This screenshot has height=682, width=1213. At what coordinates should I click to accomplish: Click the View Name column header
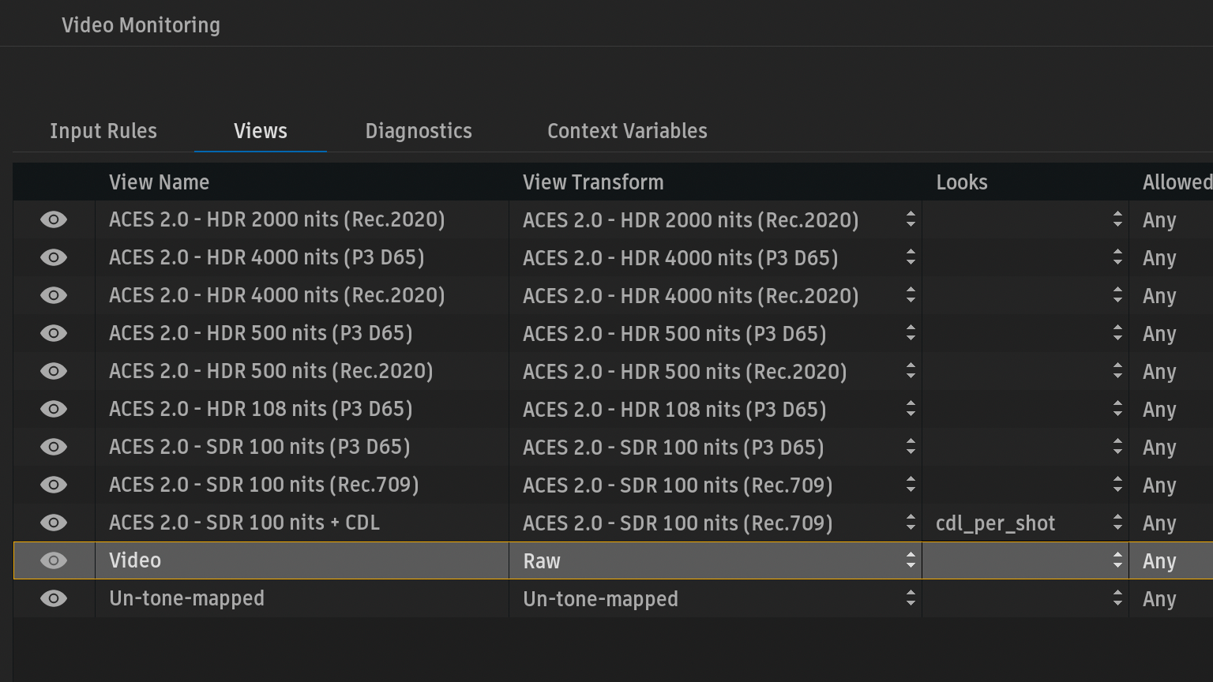160,182
